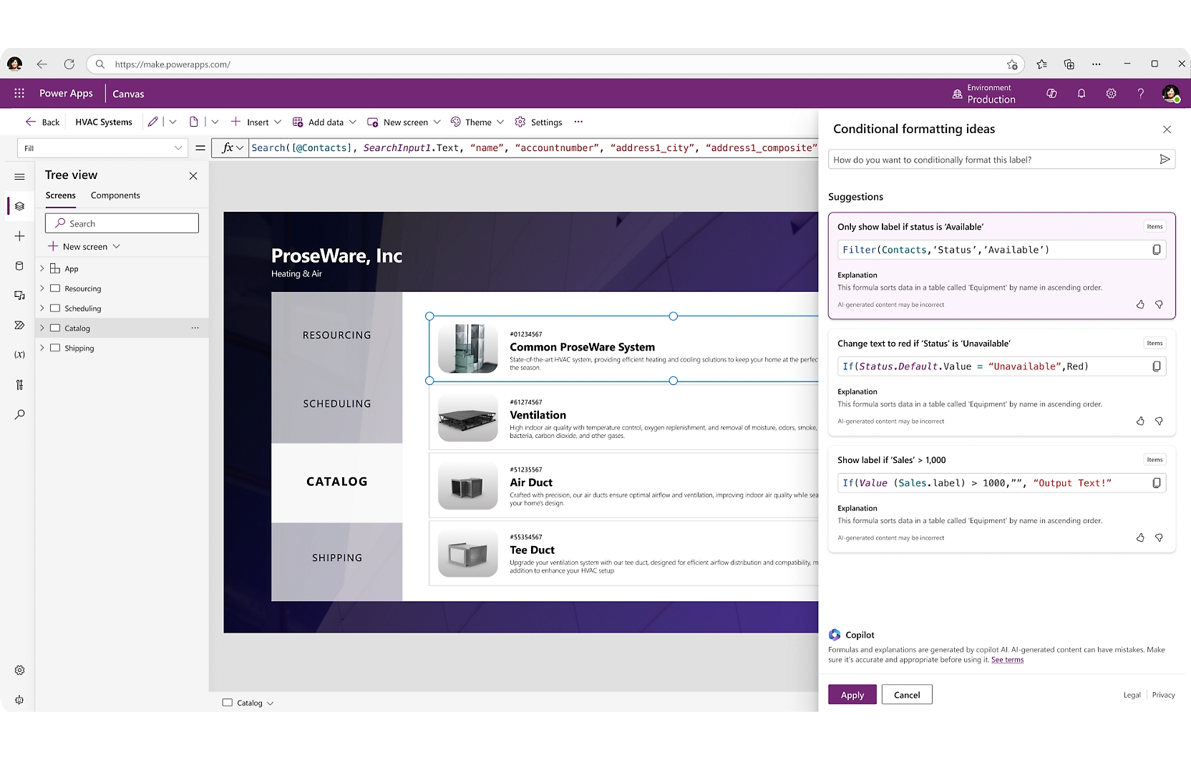
Task: Close the Conditional formatting ideas panel
Action: click(x=1167, y=130)
